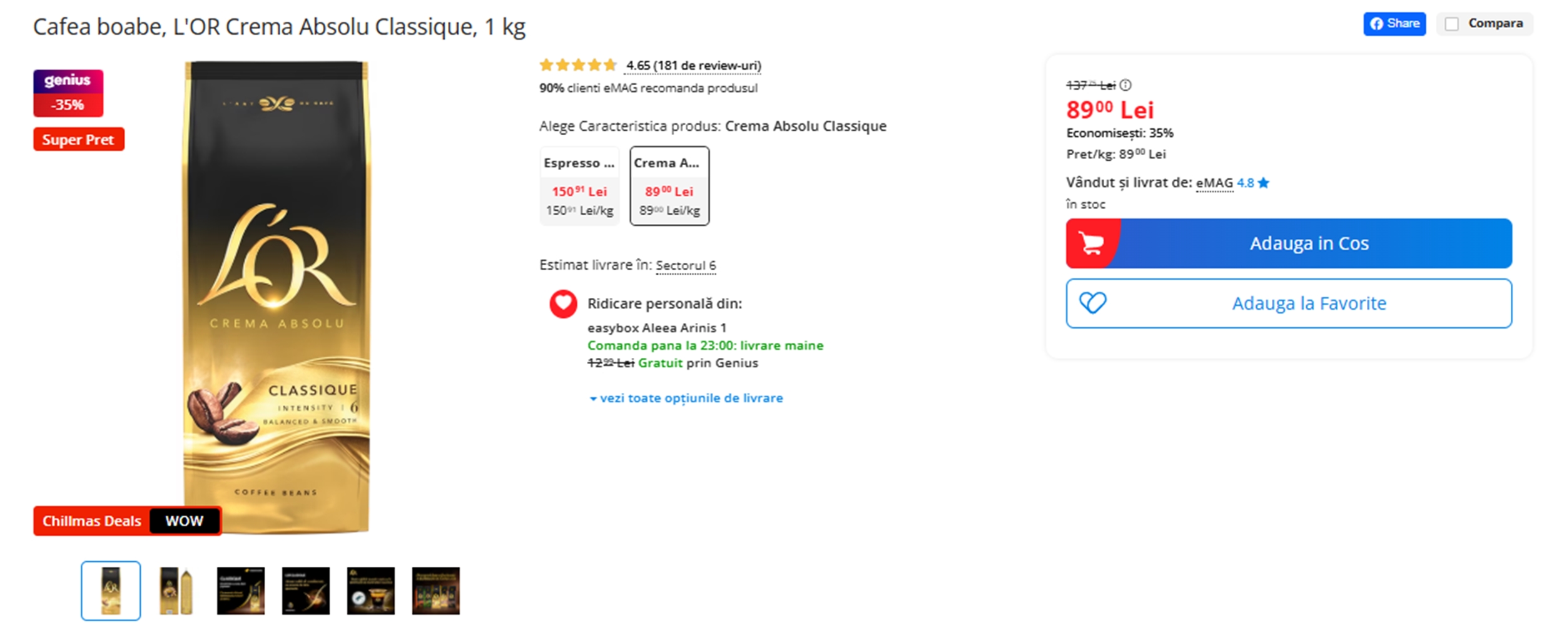
Task: Click the genius -35% badge
Action: tap(68, 93)
